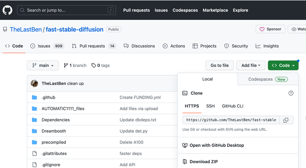The width and height of the screenshot is (306, 168).
Task: Open the TheLastBen commit author link
Action: (x=54, y=83)
